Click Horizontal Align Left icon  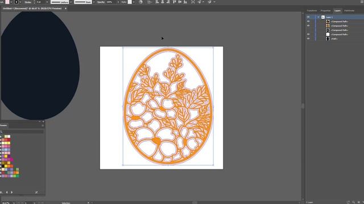coord(157,2)
